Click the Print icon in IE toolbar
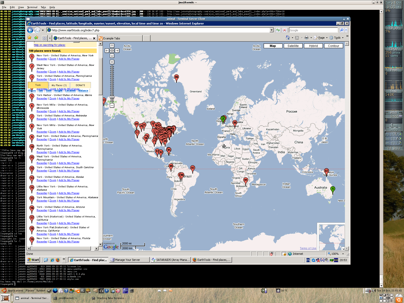The width and height of the screenshot is (404, 303). (x=307, y=38)
